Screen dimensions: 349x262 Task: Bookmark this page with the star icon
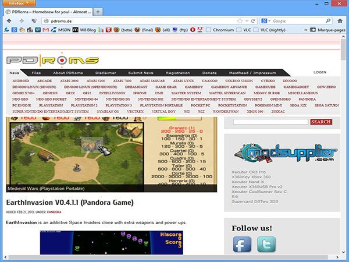pos(240,21)
